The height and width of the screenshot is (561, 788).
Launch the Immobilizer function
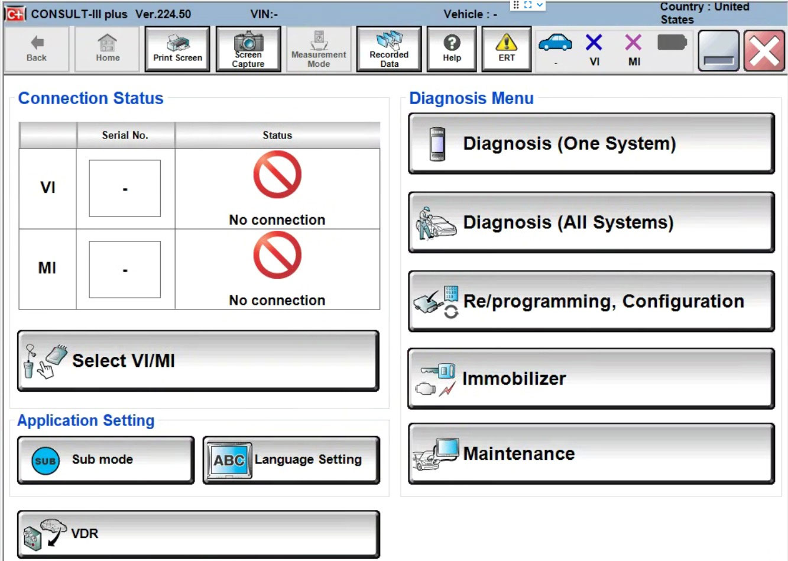[x=591, y=378]
